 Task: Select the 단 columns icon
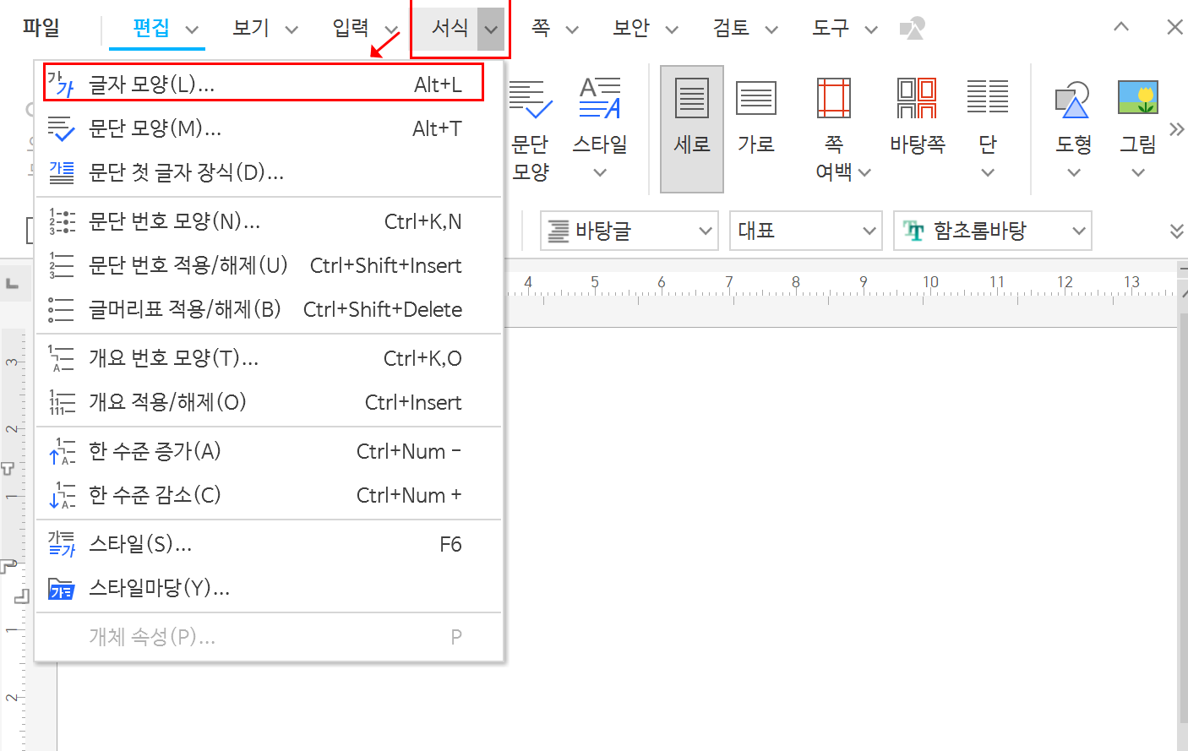pyautogui.click(x=987, y=118)
